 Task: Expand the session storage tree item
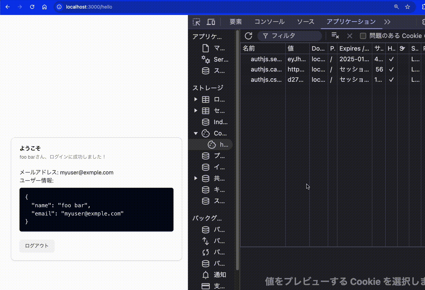click(x=196, y=111)
